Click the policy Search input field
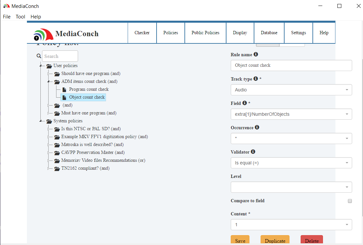The image size is (363, 245). point(60,56)
